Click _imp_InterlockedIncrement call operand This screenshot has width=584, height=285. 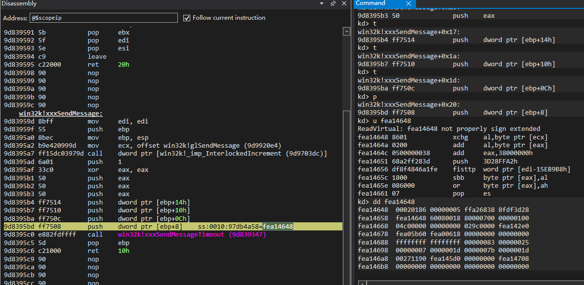click(x=222, y=154)
